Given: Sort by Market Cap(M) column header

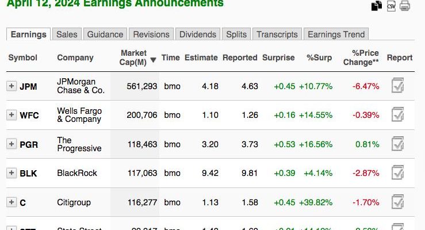Looking at the screenshot, I should 133,57.
